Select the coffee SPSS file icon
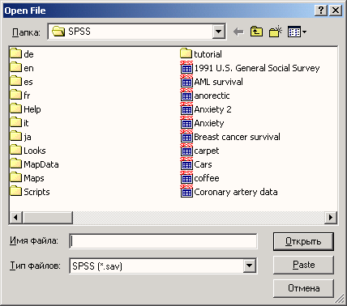 (x=186, y=177)
